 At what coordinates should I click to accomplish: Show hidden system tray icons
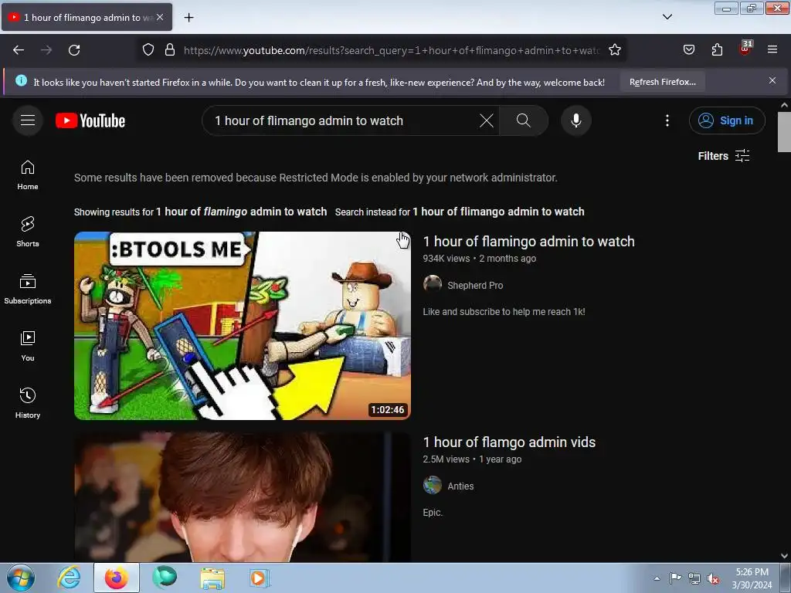click(657, 578)
